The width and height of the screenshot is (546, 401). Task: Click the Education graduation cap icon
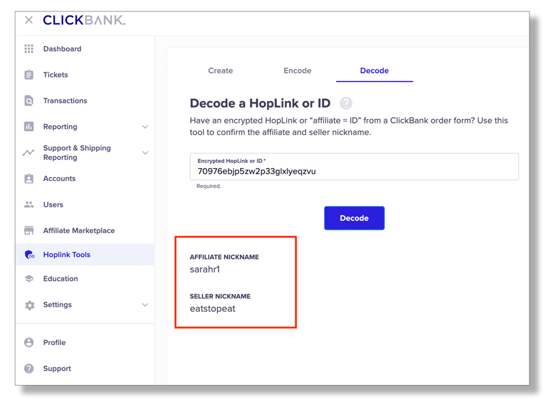pos(29,279)
